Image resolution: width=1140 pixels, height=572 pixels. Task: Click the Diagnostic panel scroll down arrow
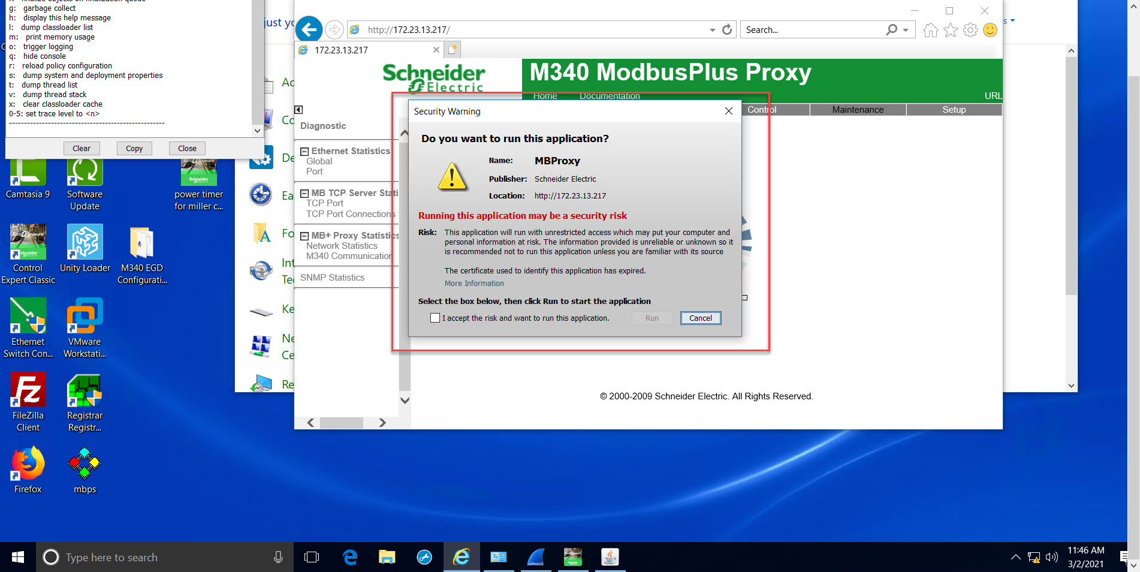(405, 401)
